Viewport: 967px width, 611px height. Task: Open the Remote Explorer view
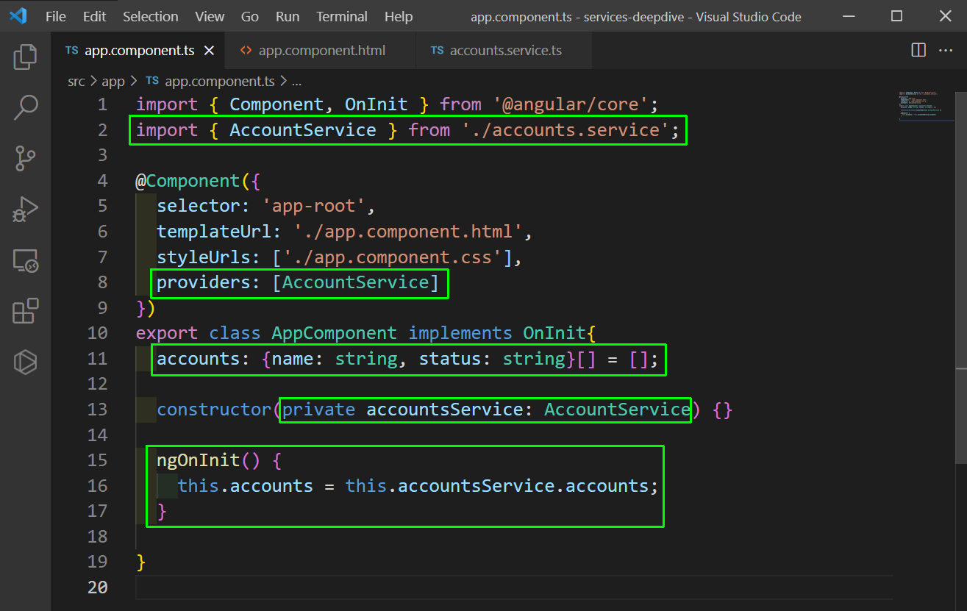coord(26,260)
